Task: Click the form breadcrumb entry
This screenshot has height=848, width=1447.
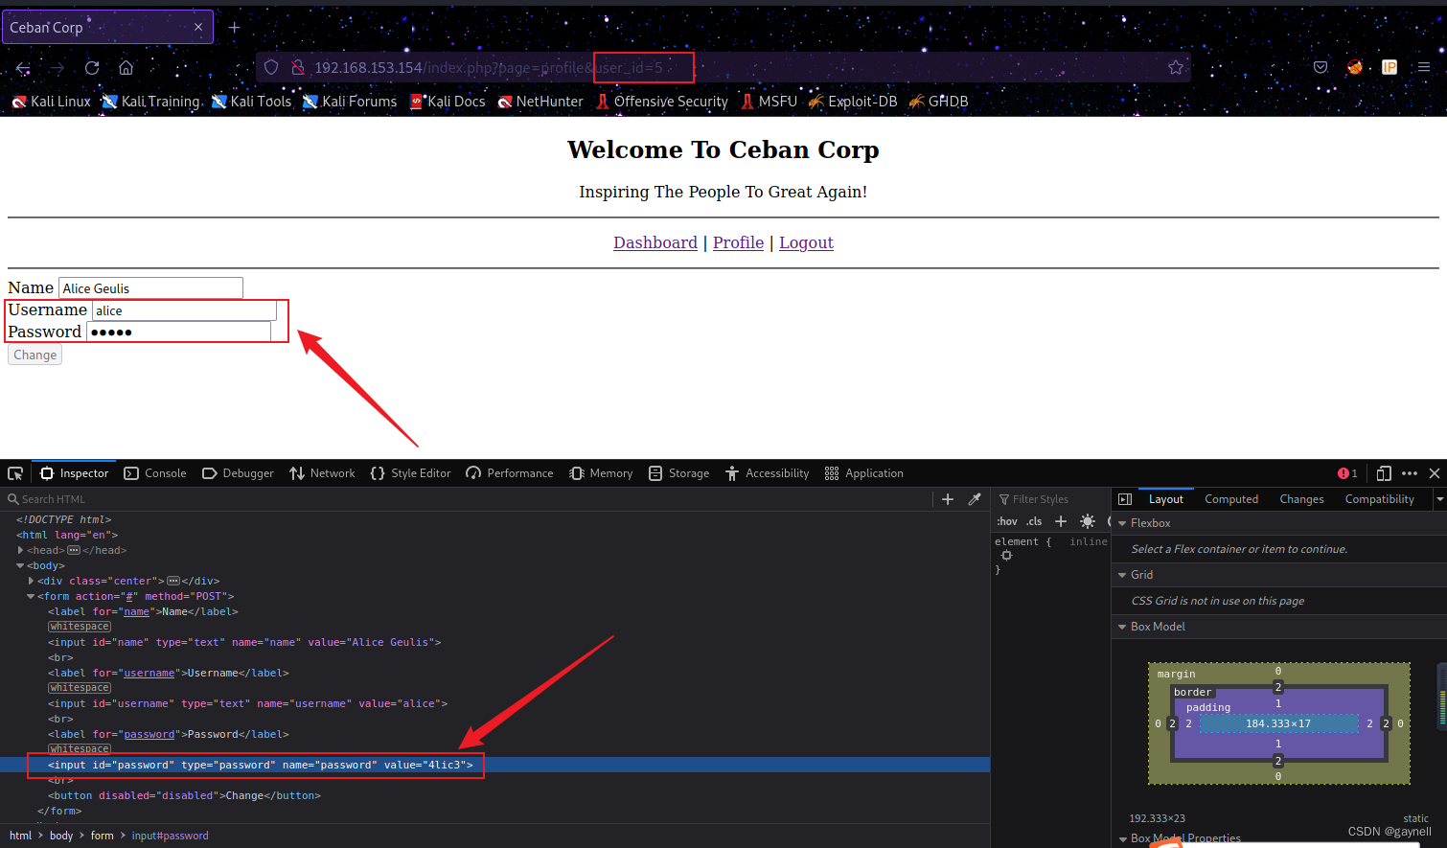Action: [102, 836]
